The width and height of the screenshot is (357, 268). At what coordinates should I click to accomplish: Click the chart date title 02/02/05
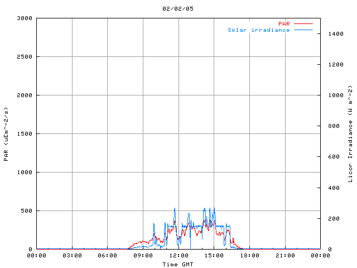point(178,9)
